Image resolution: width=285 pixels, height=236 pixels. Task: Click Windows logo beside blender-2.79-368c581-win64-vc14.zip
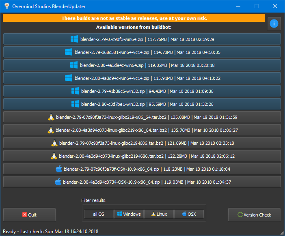69,52
